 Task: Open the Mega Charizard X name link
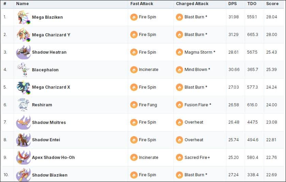(x=51, y=87)
